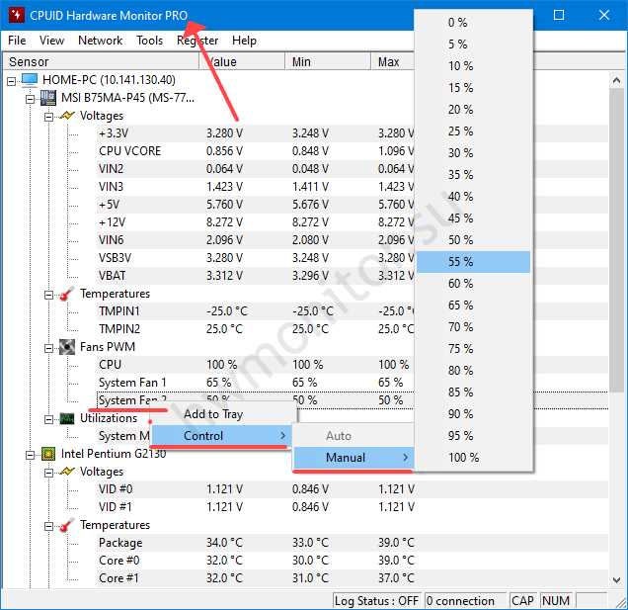Choose the highlighted 55 % option
The width and height of the screenshot is (628, 610).
473,262
